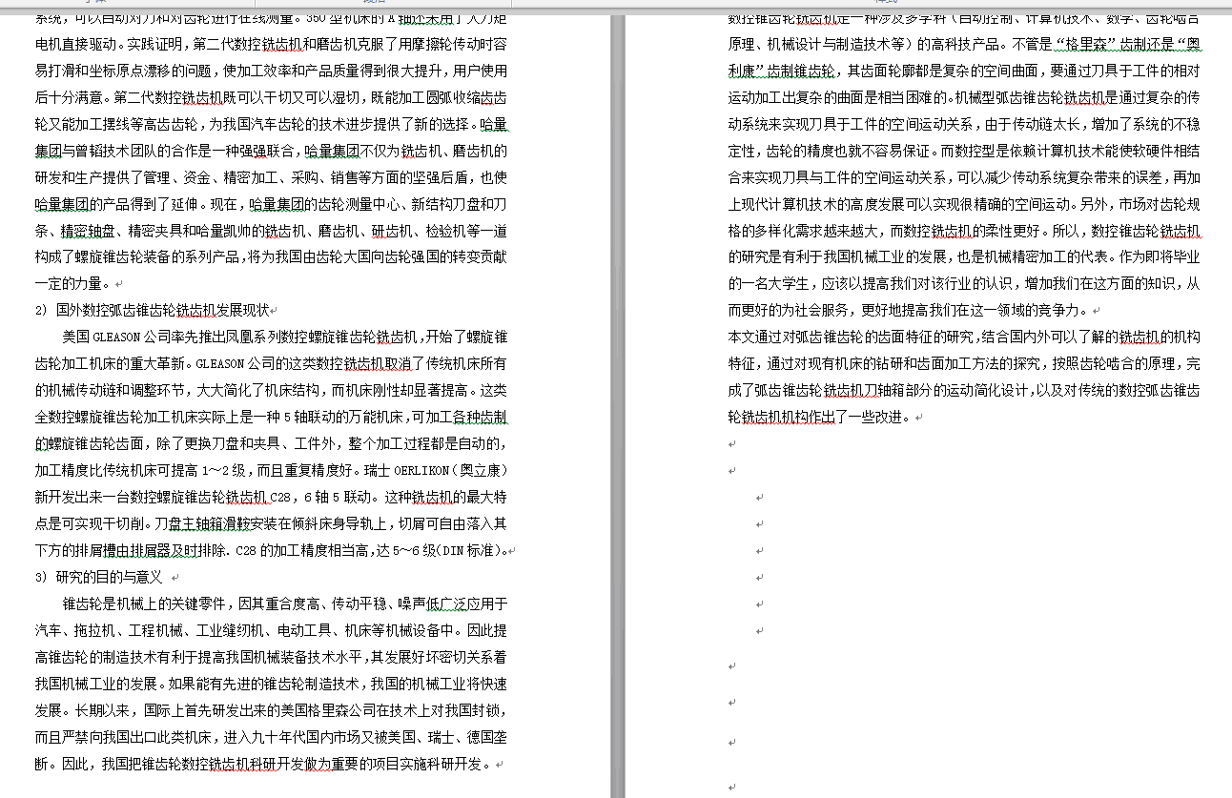Click the line starting "汽车、拖拉机、工程机械"
This screenshot has height=798, width=1232.
point(272,630)
